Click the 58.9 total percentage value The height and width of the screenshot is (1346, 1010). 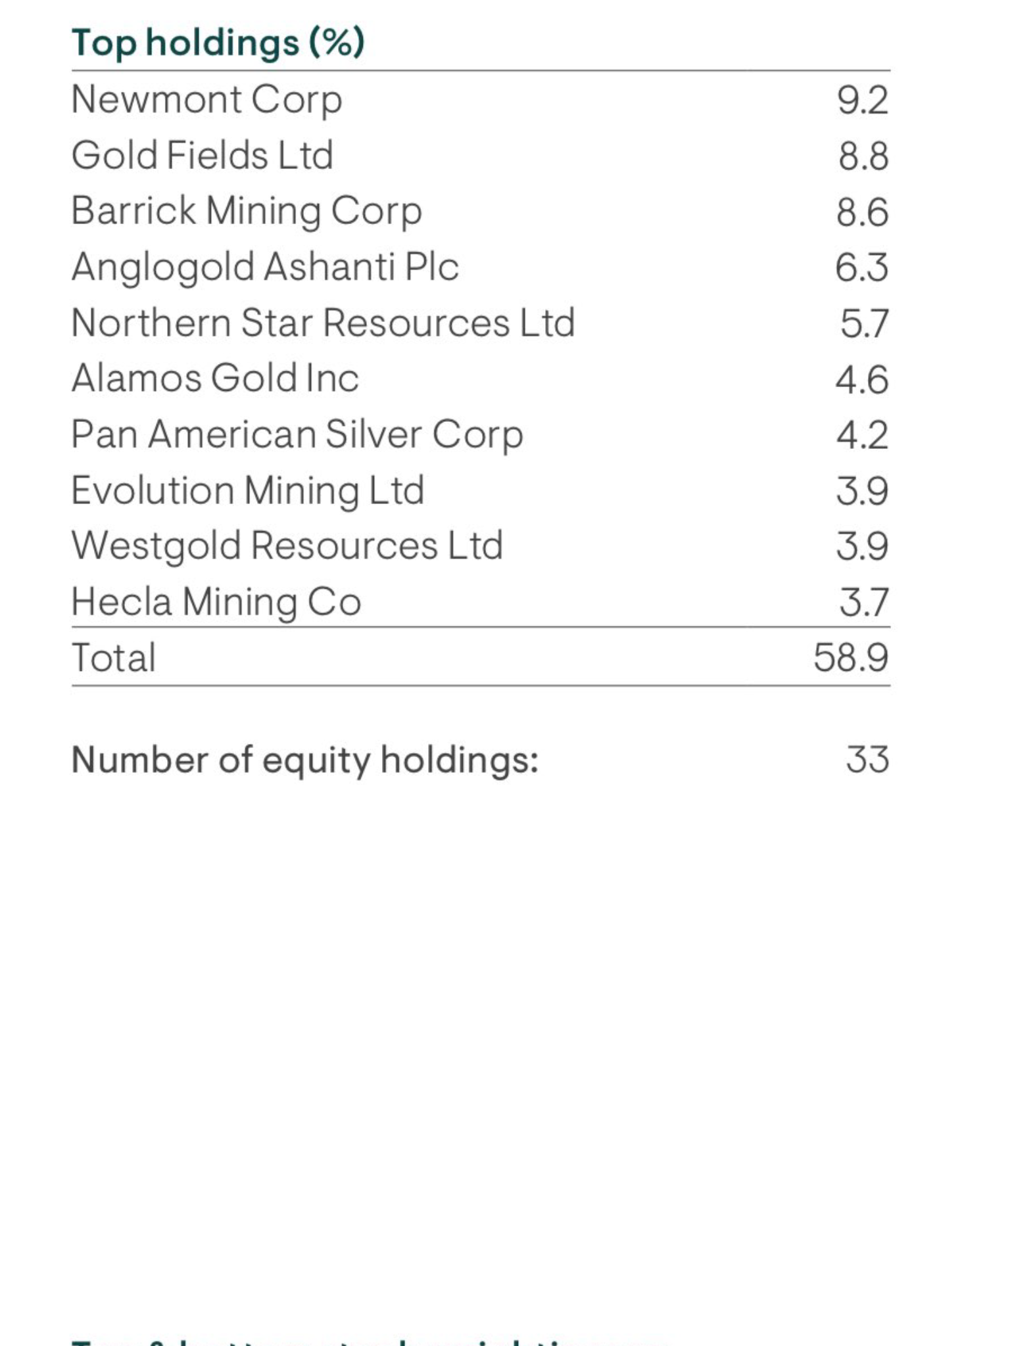pos(851,657)
